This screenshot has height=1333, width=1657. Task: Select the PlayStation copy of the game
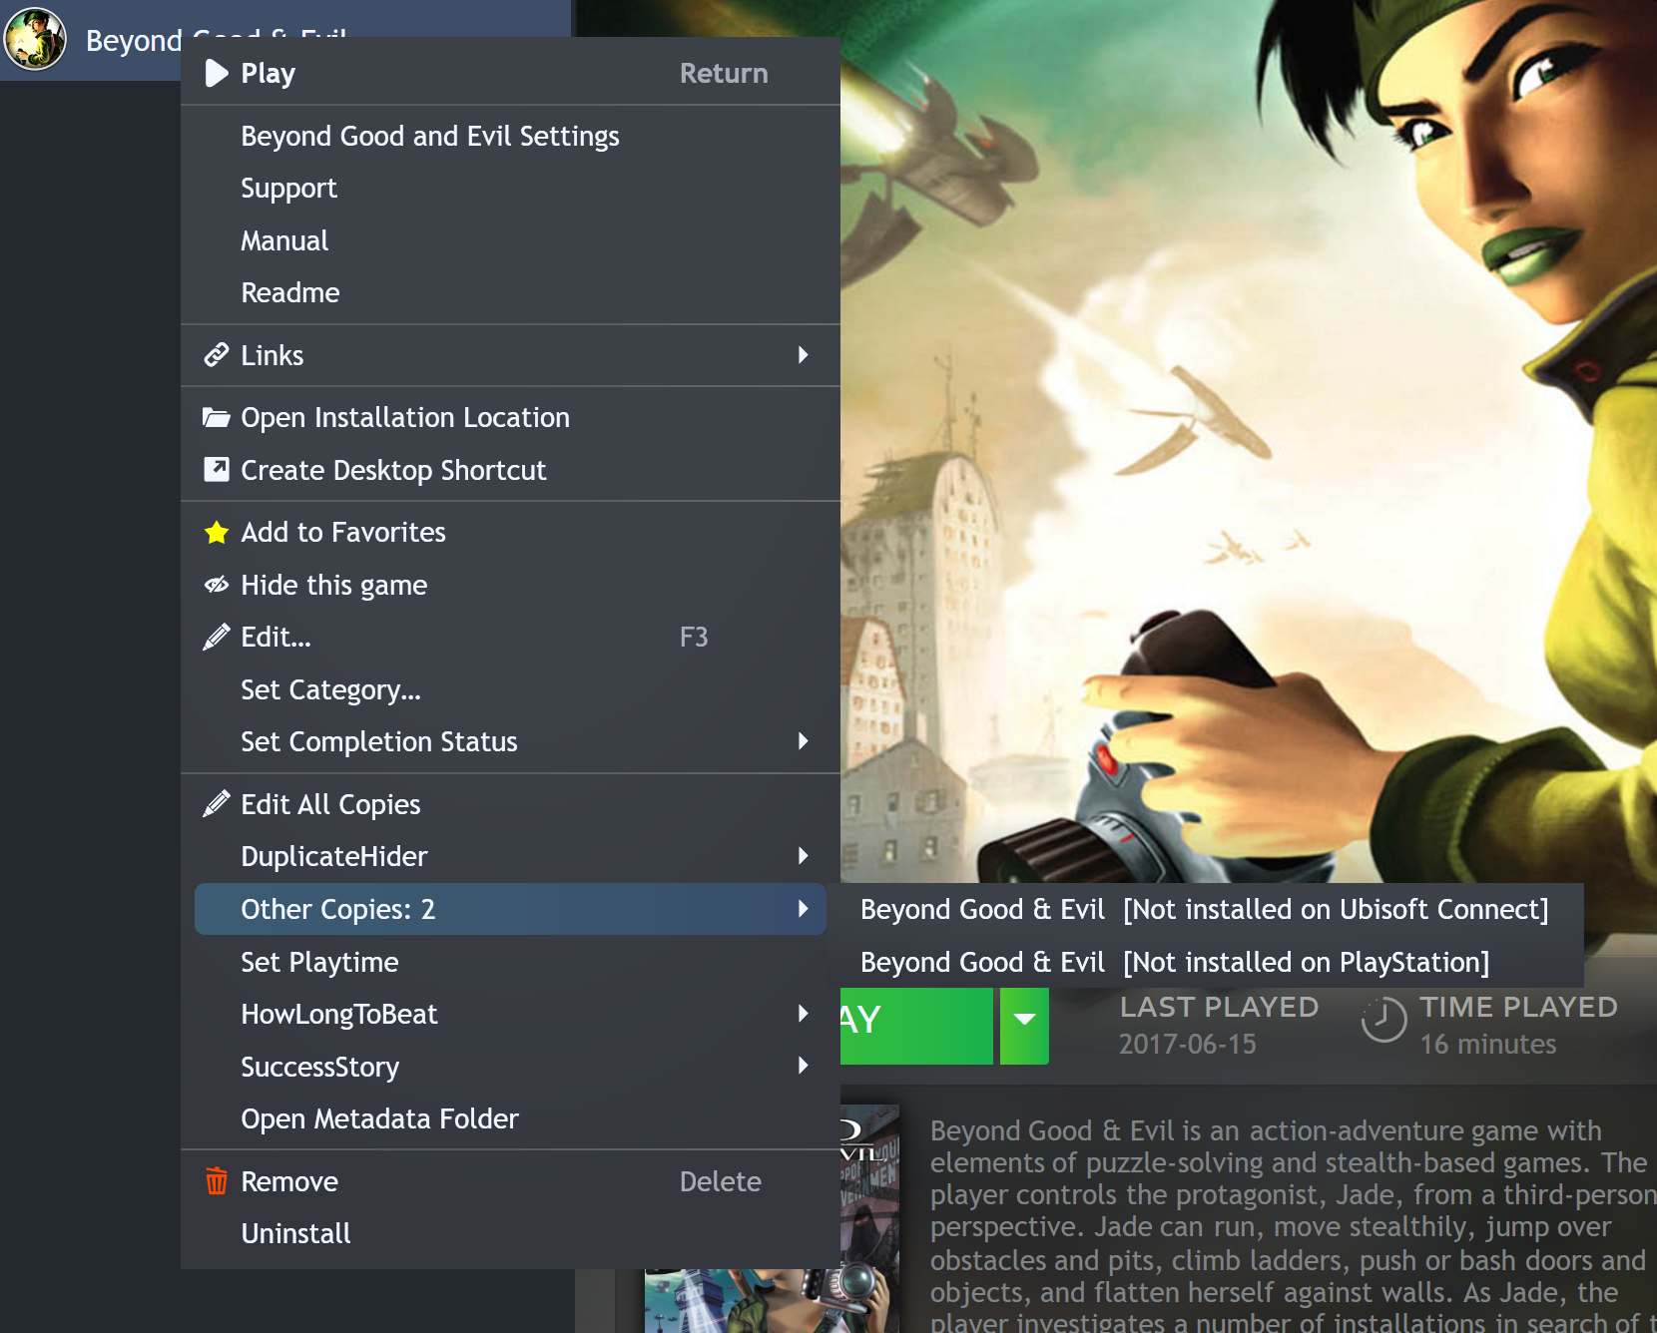[1205, 962]
